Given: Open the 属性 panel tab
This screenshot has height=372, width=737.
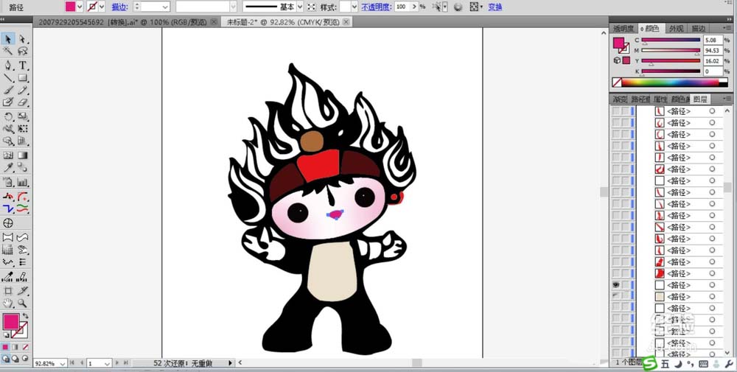Looking at the screenshot, I should (x=660, y=99).
